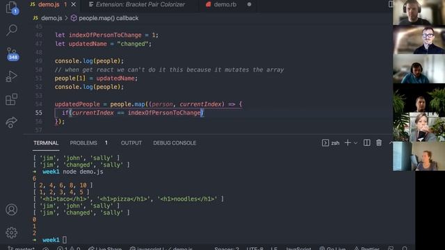
Task: Open the Run and Debug view
Action: point(11,76)
